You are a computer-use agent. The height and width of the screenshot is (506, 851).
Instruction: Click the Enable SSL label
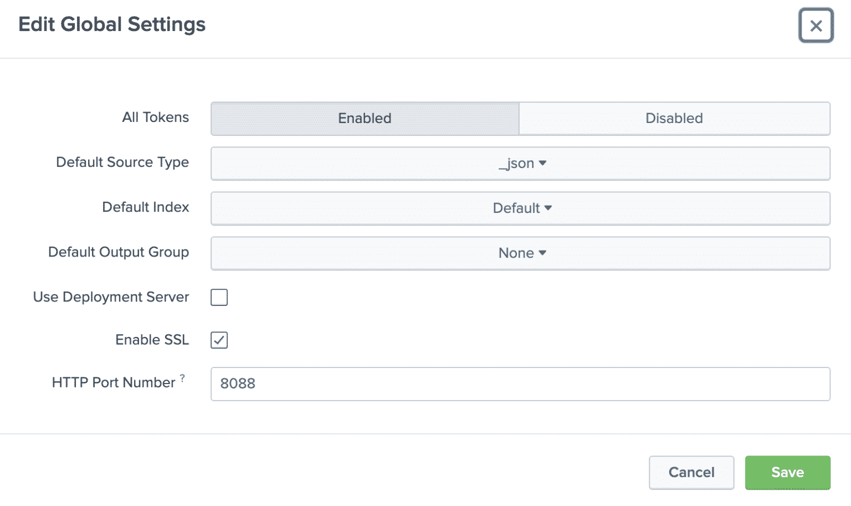(151, 340)
